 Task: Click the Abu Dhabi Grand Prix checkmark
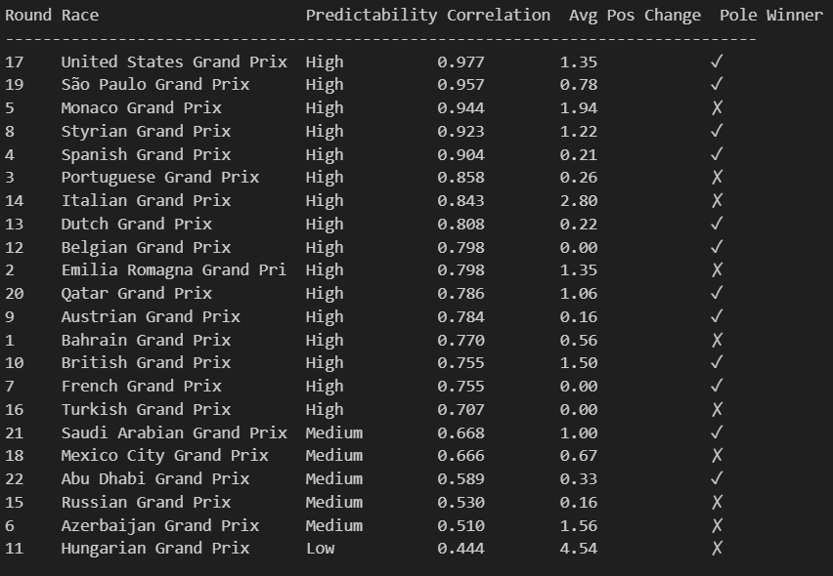point(717,478)
